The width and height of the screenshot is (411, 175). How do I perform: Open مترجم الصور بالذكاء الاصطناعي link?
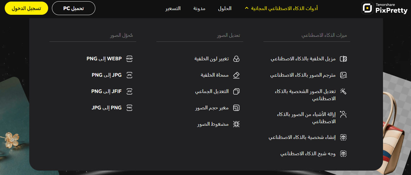click(x=303, y=75)
